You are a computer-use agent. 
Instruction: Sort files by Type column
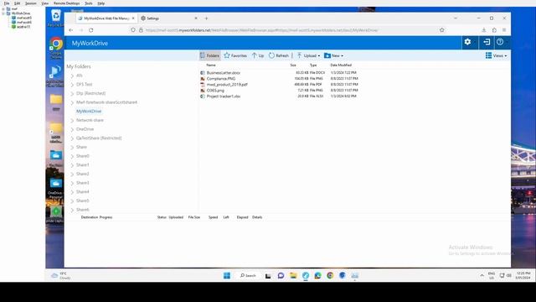pos(313,65)
